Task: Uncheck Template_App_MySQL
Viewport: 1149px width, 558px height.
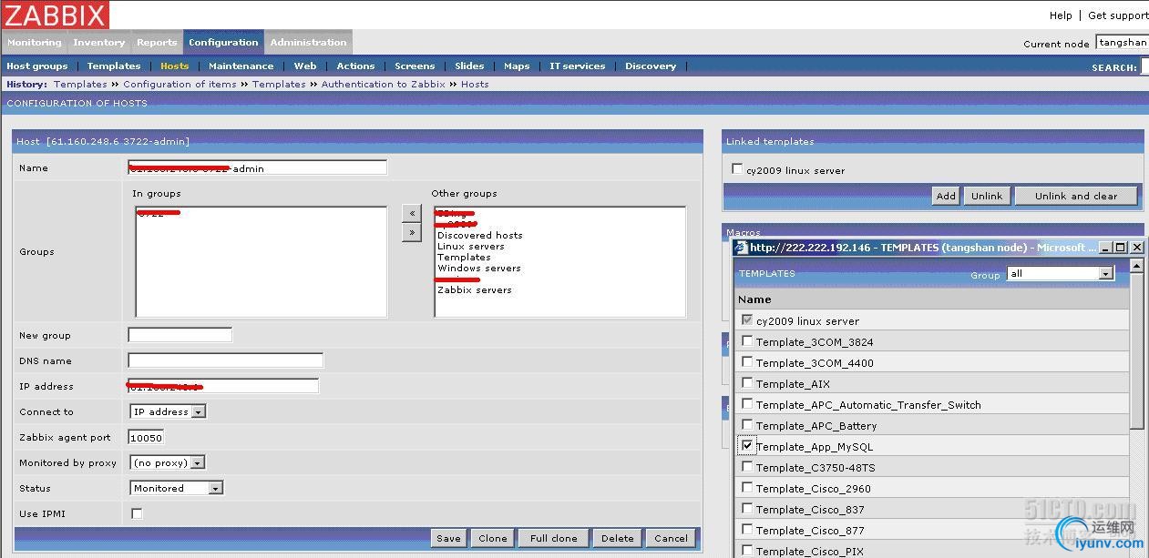Action: coord(747,446)
